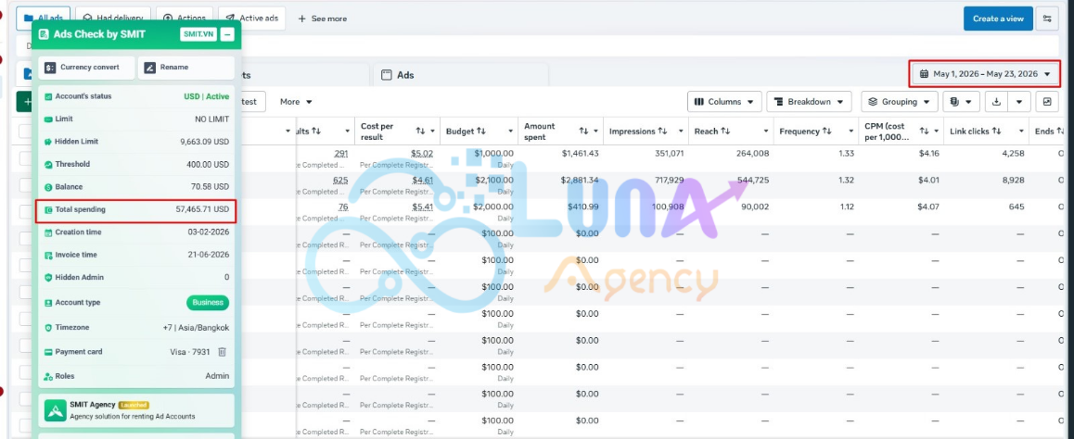Switch to the Actions view
This screenshot has height=439, width=1074.
click(x=184, y=19)
